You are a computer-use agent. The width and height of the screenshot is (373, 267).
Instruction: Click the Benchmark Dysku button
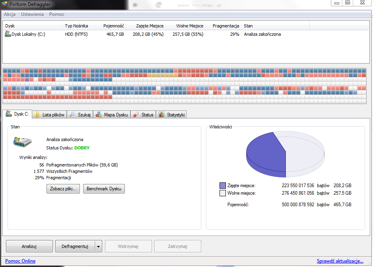point(104,189)
